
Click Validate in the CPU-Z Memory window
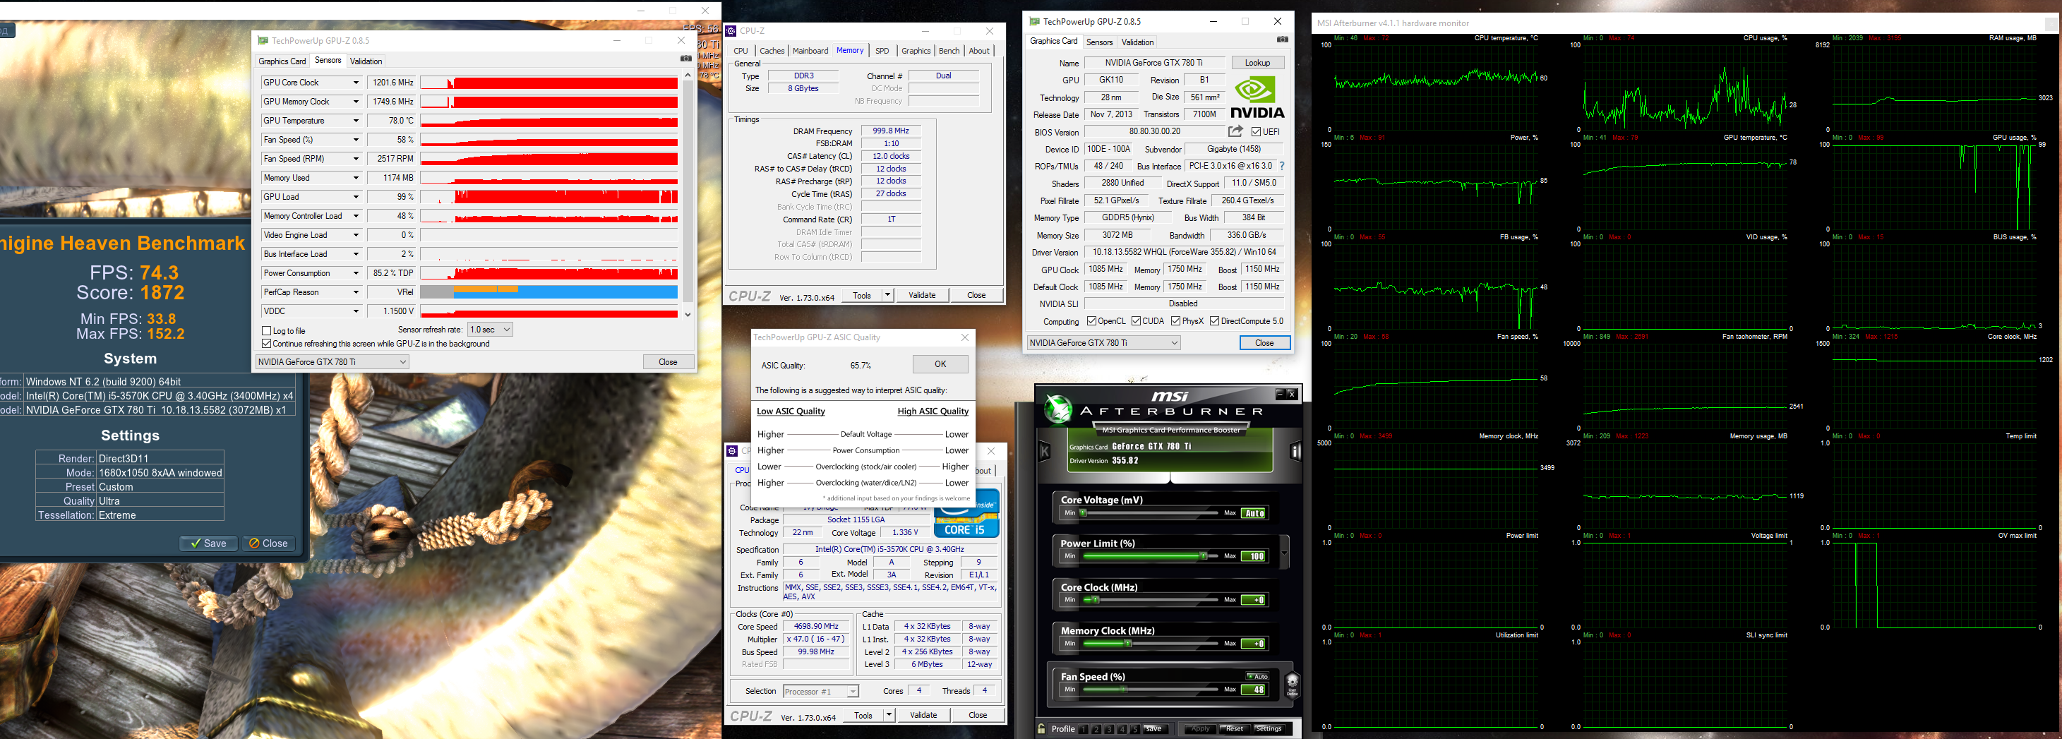(x=921, y=296)
